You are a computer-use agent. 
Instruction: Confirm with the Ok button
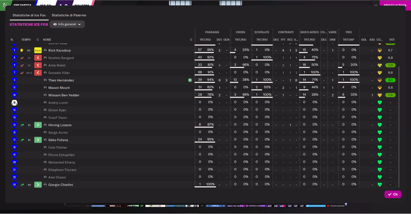pos(393,194)
